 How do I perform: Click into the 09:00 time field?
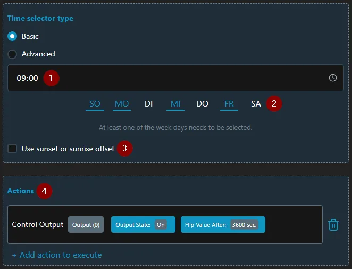point(160,78)
